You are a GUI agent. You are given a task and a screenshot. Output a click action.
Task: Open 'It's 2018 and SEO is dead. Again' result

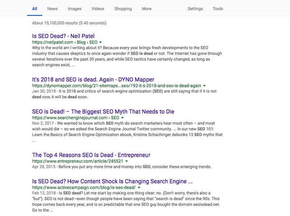[x=93, y=80]
